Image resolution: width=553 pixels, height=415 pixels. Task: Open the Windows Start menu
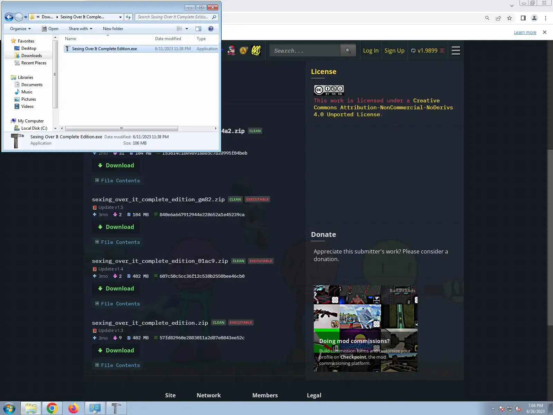tap(9, 408)
